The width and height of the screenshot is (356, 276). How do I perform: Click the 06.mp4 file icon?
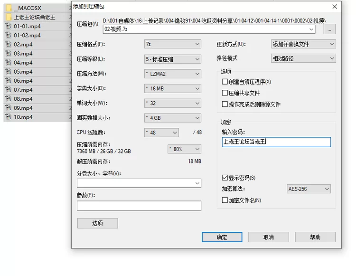click(x=9, y=81)
